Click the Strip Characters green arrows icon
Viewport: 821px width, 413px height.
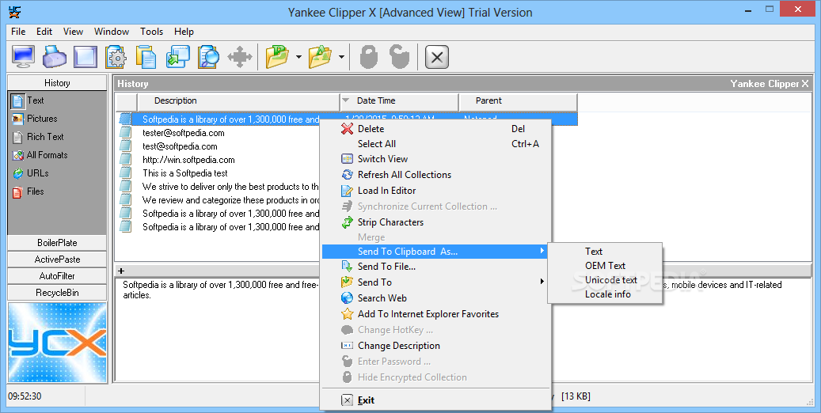[347, 222]
